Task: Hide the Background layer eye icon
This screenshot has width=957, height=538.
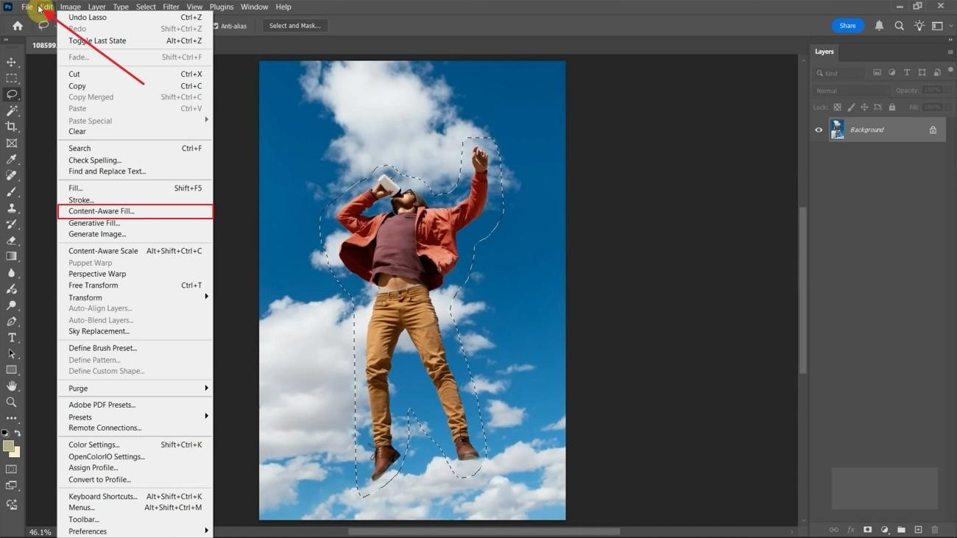Action: click(819, 130)
